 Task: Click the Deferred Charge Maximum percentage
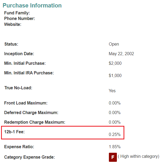coord(114,112)
